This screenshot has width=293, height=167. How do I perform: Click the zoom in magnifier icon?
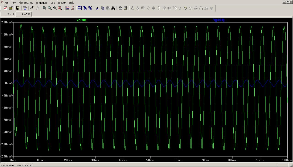pyautogui.click(x=44, y=8)
